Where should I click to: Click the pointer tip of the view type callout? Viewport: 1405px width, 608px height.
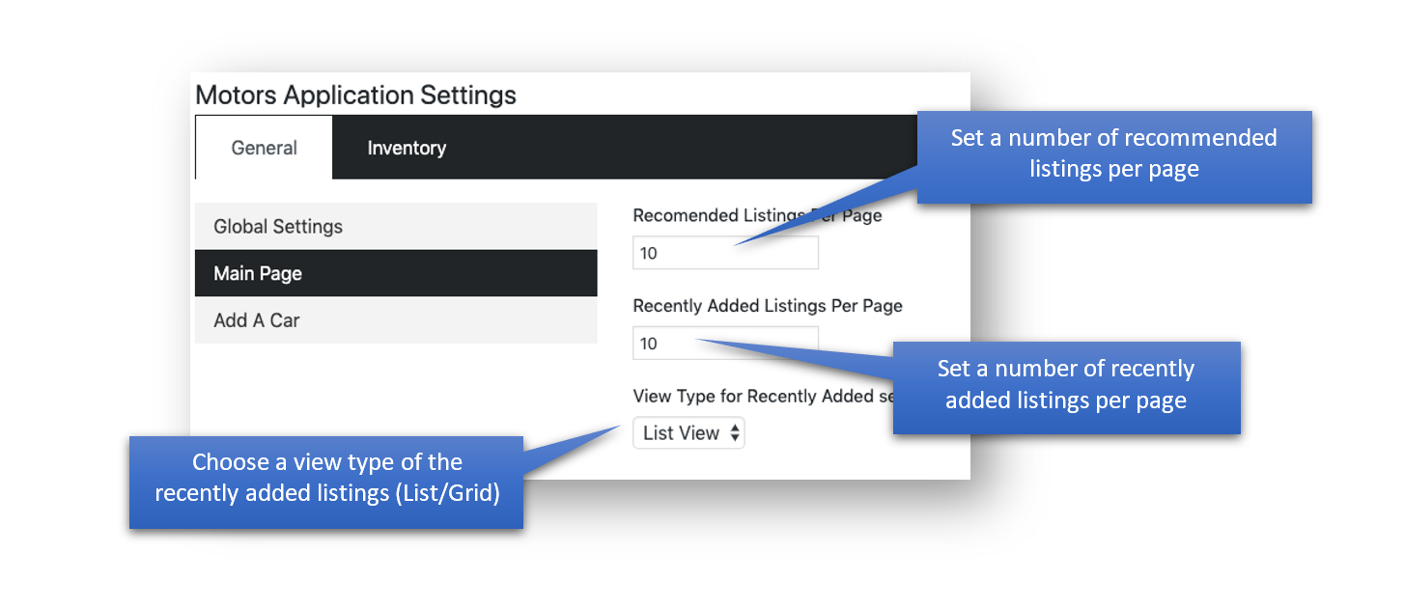pos(620,426)
